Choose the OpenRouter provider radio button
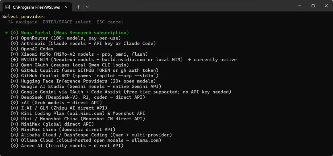The width and height of the screenshot is (333, 156). point(14,38)
